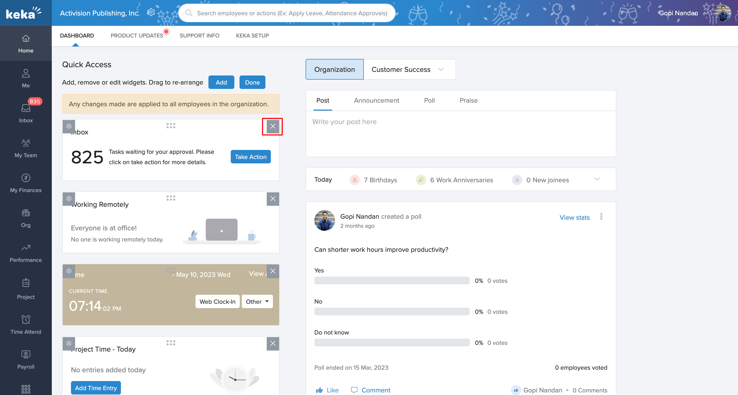This screenshot has height=395, width=738.
Task: Open the Project section
Action: [x=26, y=289]
